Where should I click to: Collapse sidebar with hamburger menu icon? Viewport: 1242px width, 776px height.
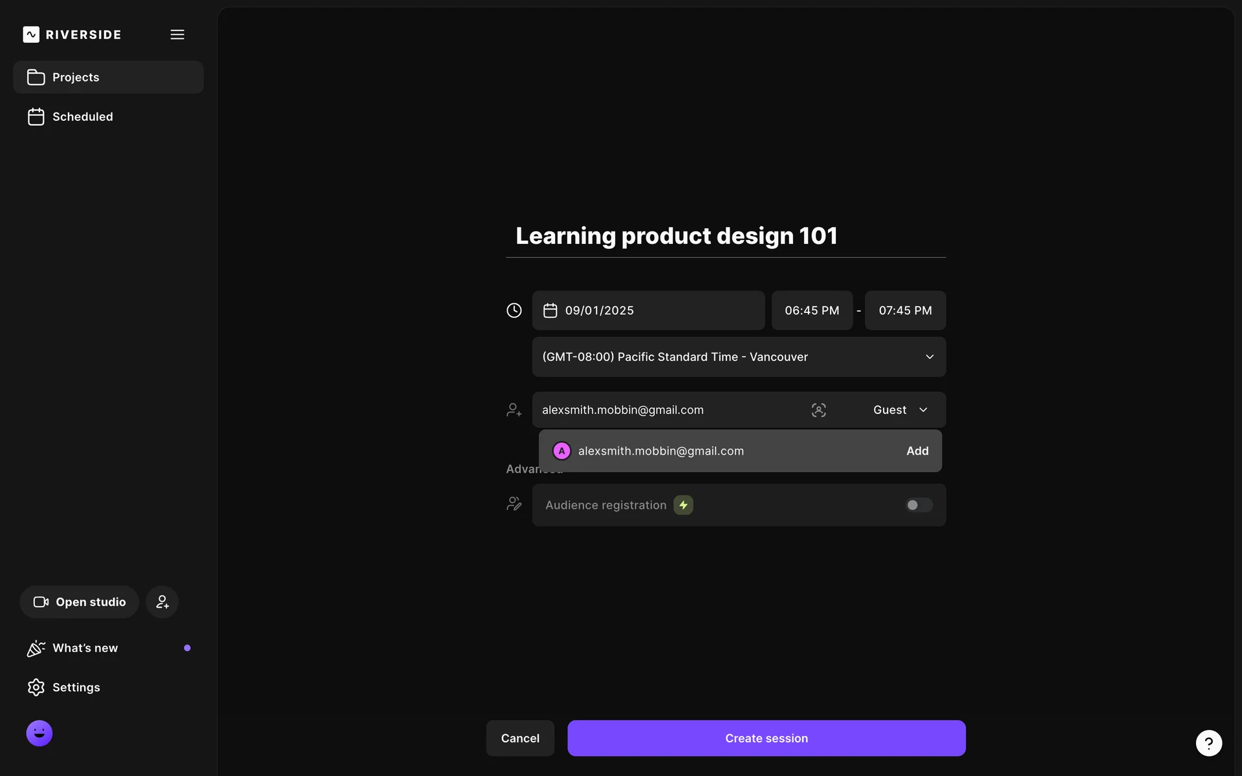(x=177, y=34)
